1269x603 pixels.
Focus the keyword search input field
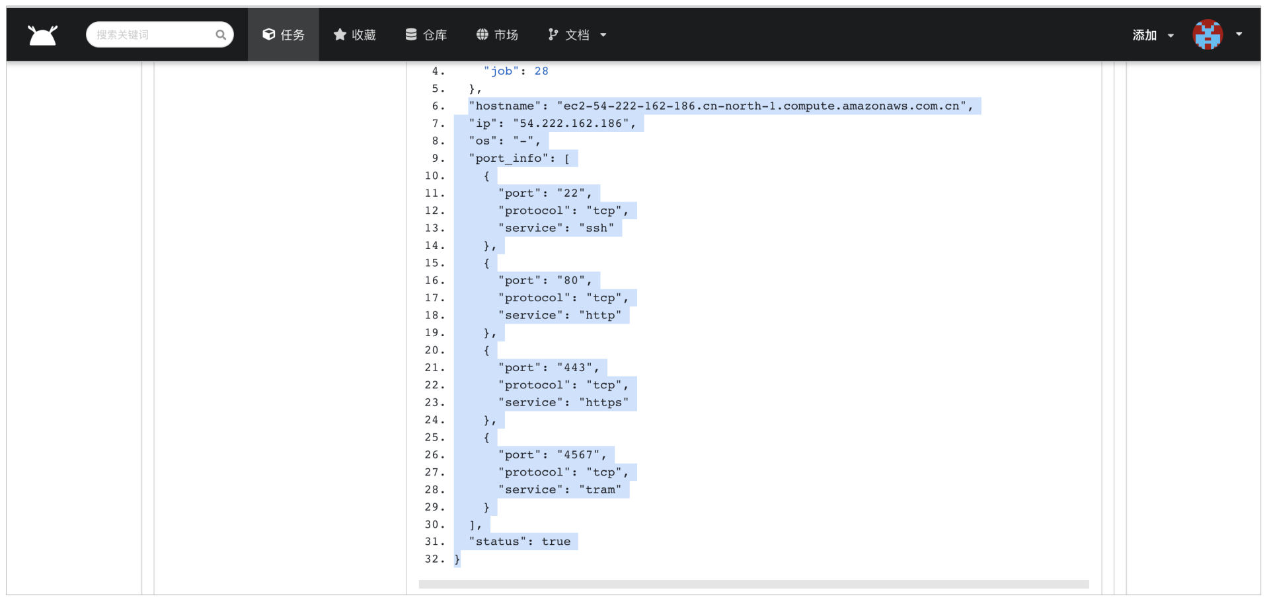[153, 35]
